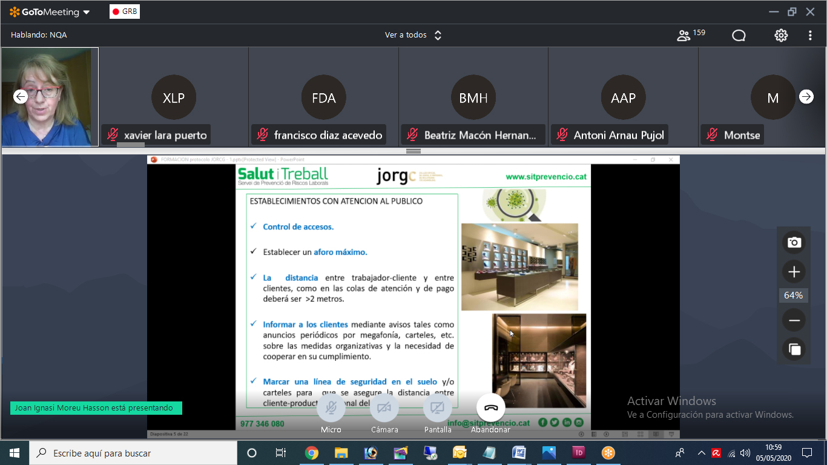Share screen using the Pantalla button
Screen dimensions: 827x465
pyautogui.click(x=438, y=409)
